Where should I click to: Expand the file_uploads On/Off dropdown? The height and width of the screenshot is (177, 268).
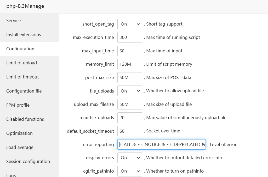[130, 91]
